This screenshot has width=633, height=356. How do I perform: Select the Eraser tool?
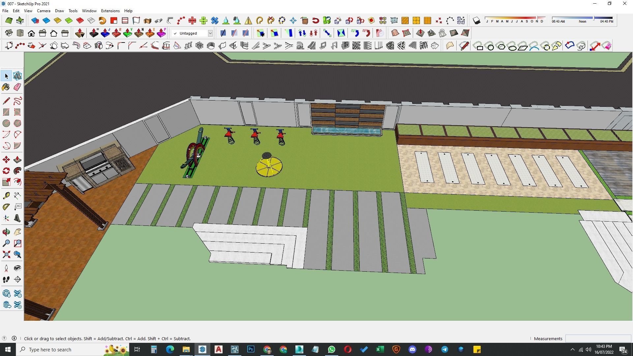(x=17, y=87)
